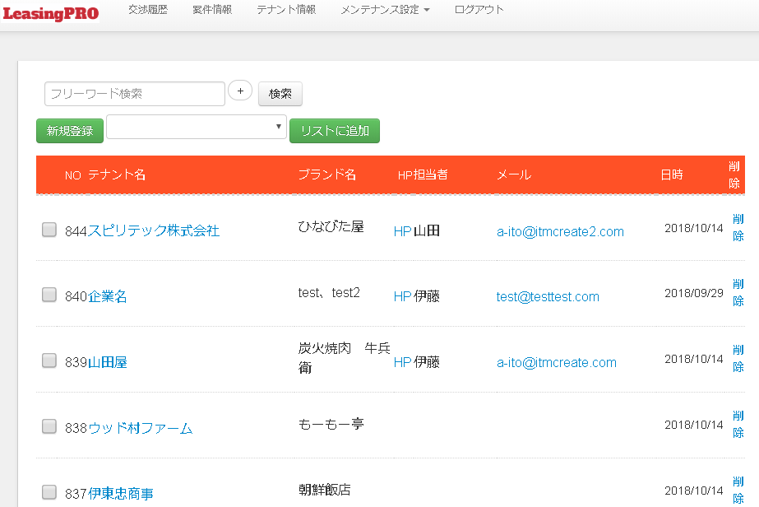This screenshot has width=759, height=507.
Task: Click the HP link in 山田屋 row
Action: click(403, 362)
